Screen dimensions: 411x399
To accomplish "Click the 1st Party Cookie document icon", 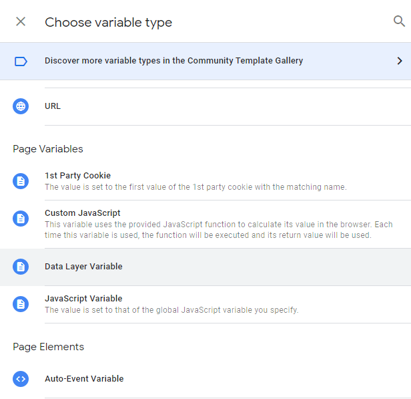I will click(x=21, y=181).
